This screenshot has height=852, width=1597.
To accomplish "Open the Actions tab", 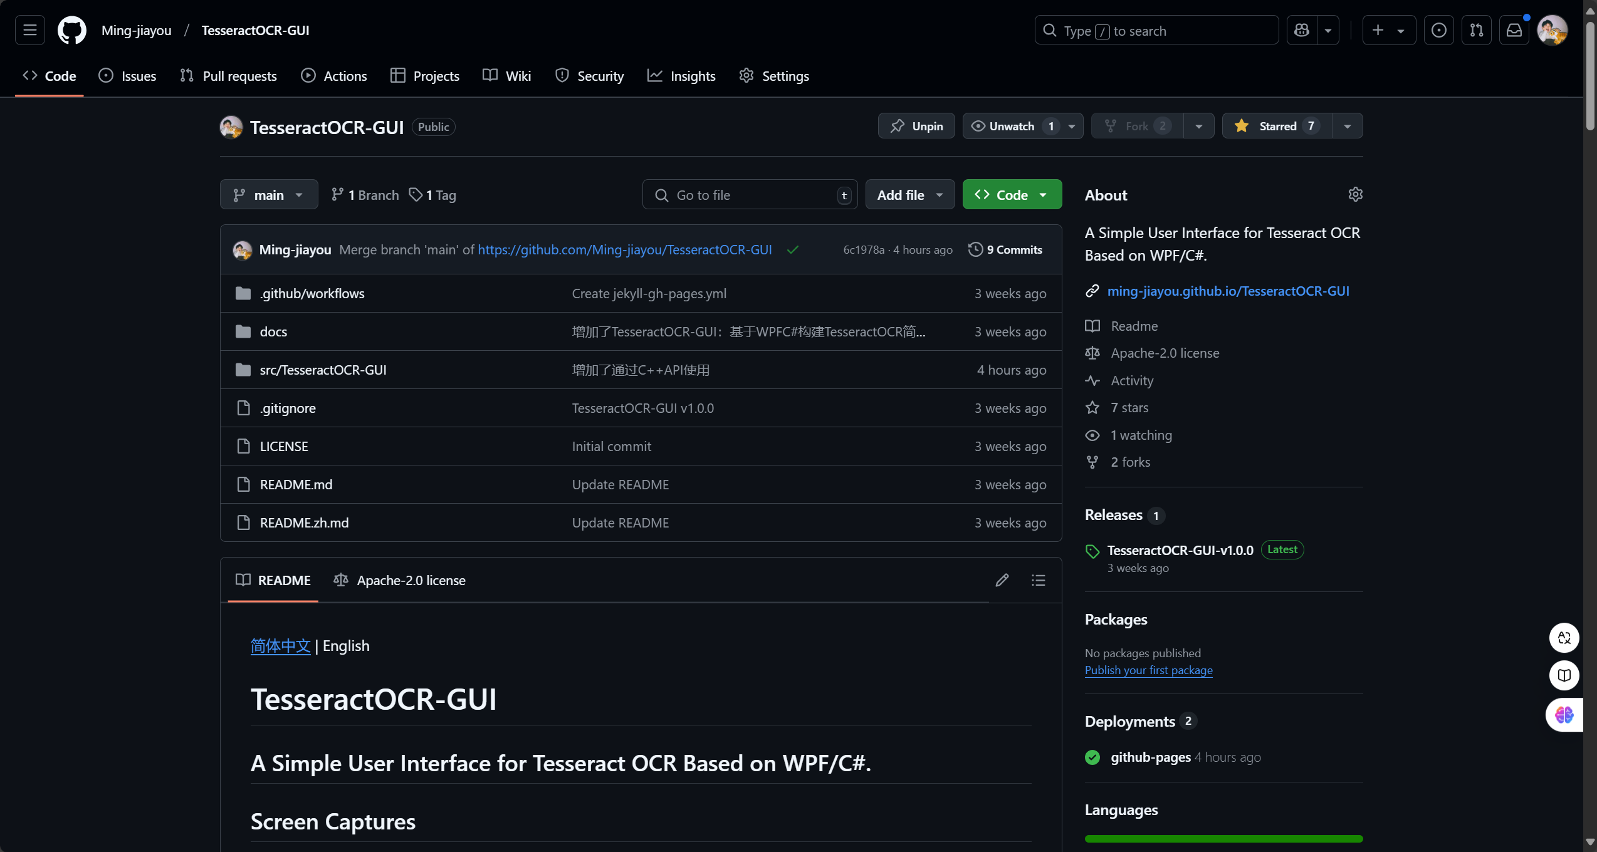I will coord(334,76).
